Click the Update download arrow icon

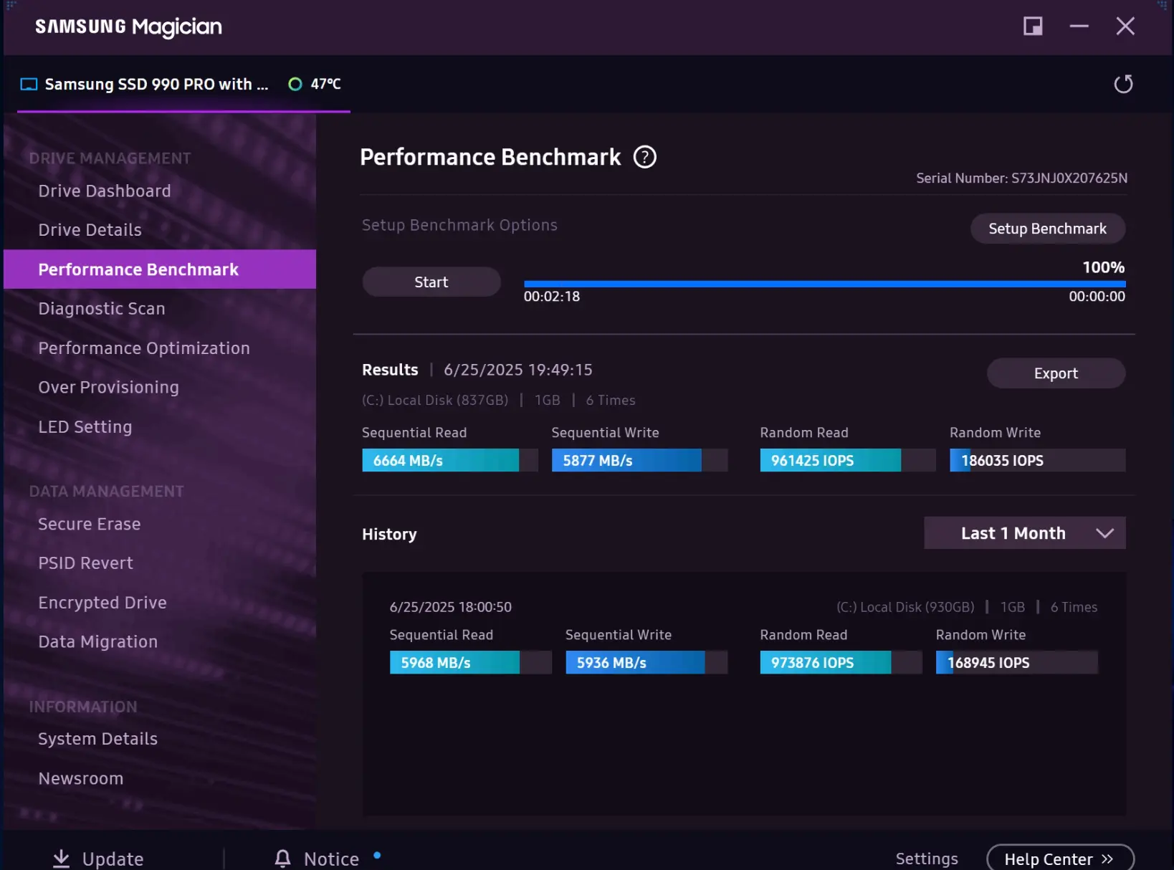click(x=62, y=859)
